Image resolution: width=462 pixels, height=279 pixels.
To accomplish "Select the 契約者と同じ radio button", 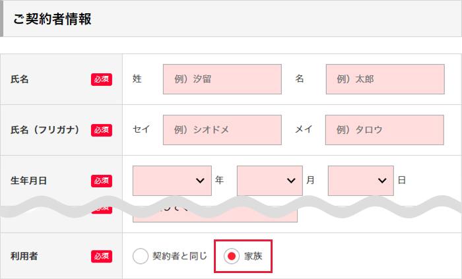I will [140, 256].
